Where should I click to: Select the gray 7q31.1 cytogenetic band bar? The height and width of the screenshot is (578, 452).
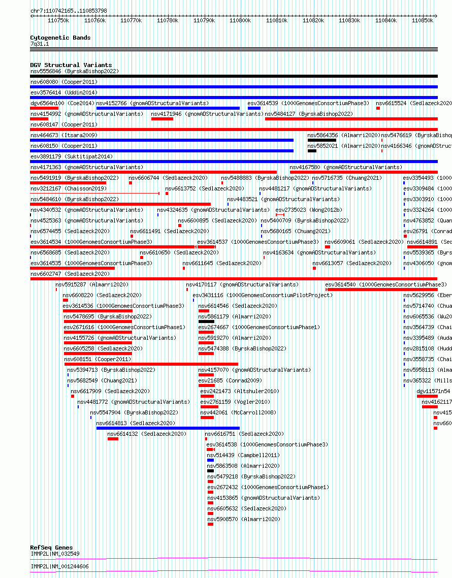click(234, 49)
